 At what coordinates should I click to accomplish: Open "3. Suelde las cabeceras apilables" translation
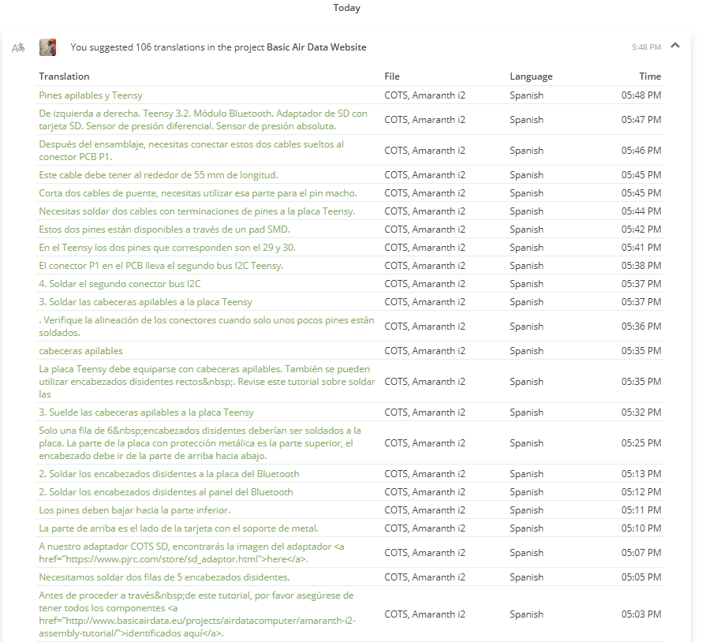click(x=147, y=412)
